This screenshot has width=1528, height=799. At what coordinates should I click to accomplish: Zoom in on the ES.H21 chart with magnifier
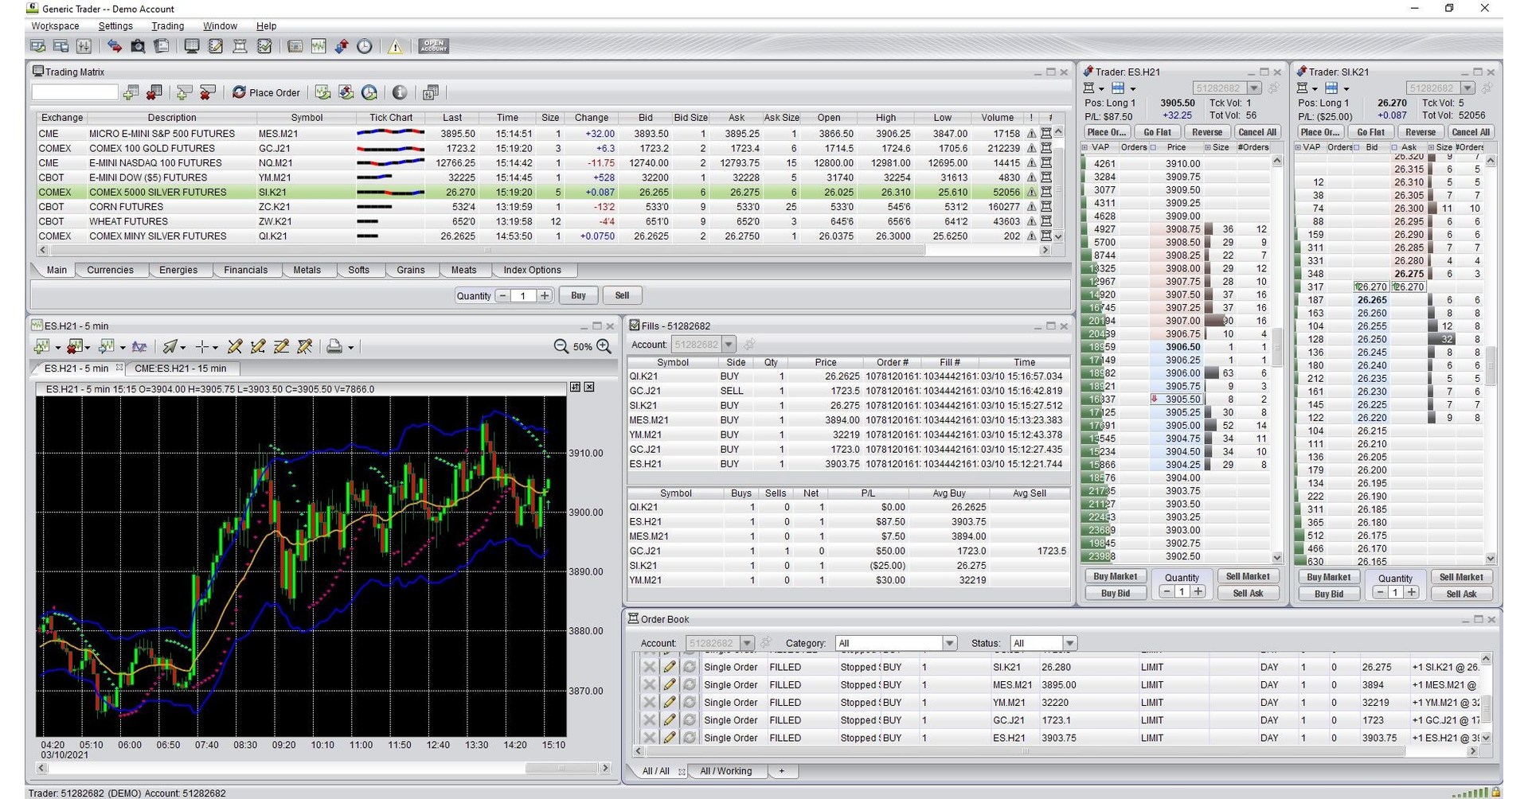(604, 346)
